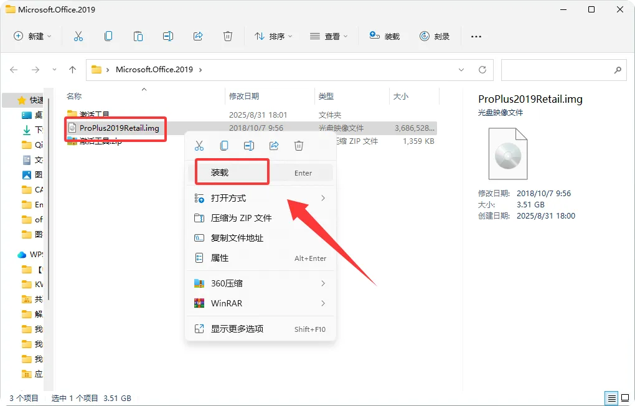
Task: Click the 刻录 (Burn) toolbar button
Action: [435, 37]
